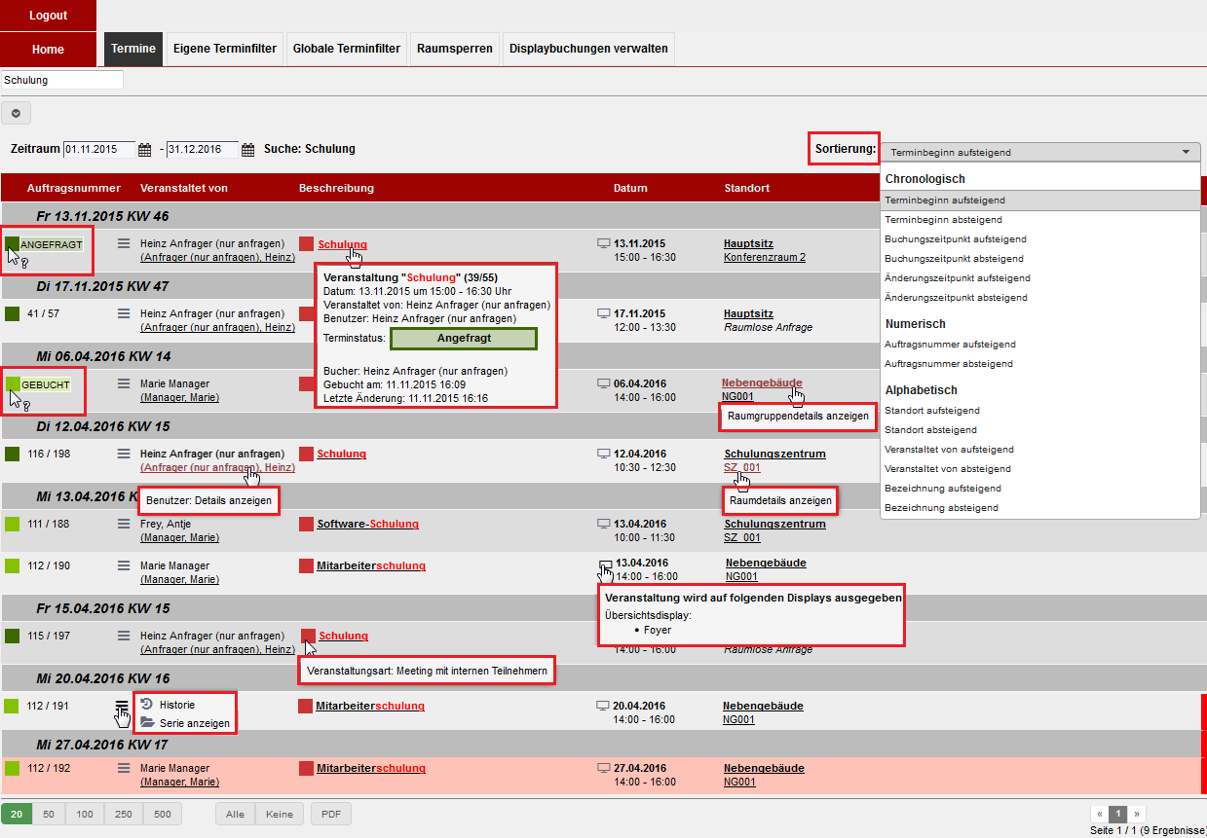Open row menu for order 111 / 188

click(123, 524)
